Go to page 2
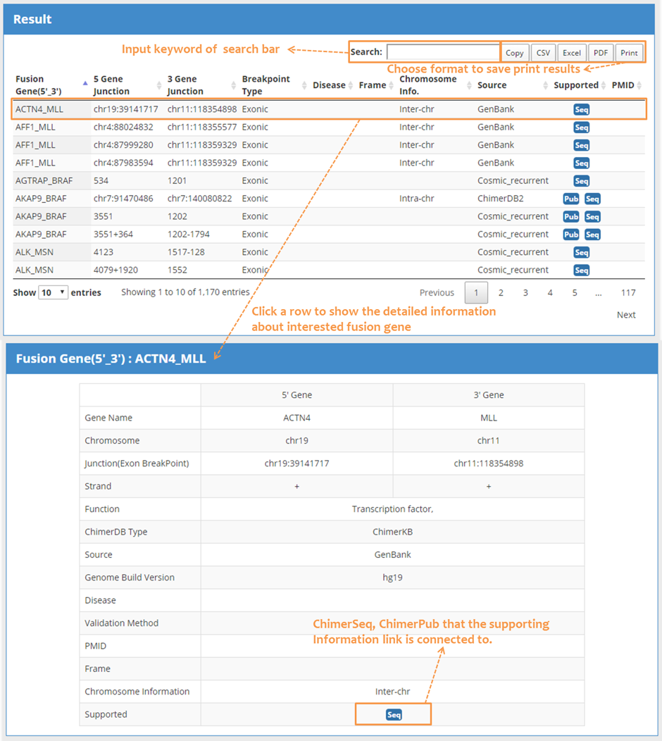662x741 pixels. [x=501, y=292]
